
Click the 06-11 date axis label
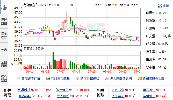tap(30, 72)
